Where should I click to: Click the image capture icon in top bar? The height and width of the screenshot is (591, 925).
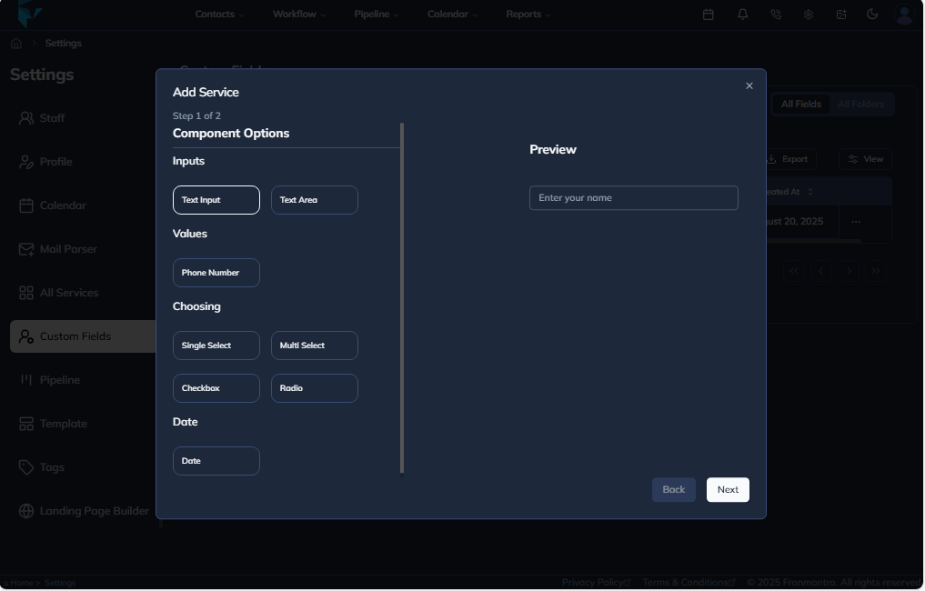[x=840, y=14]
